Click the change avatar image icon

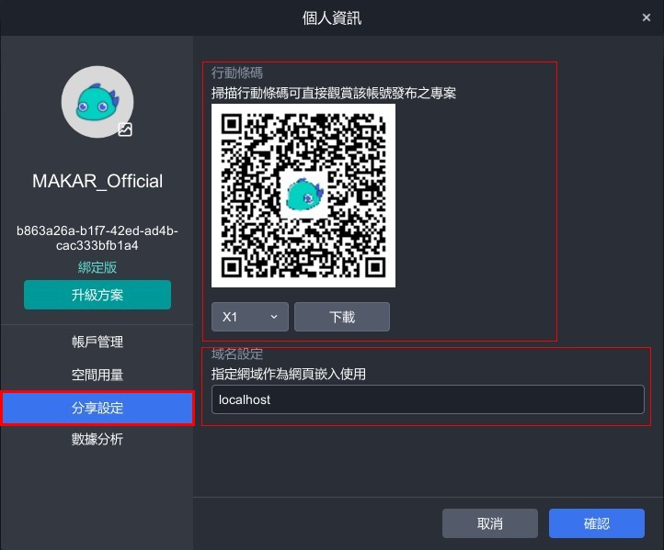(125, 129)
